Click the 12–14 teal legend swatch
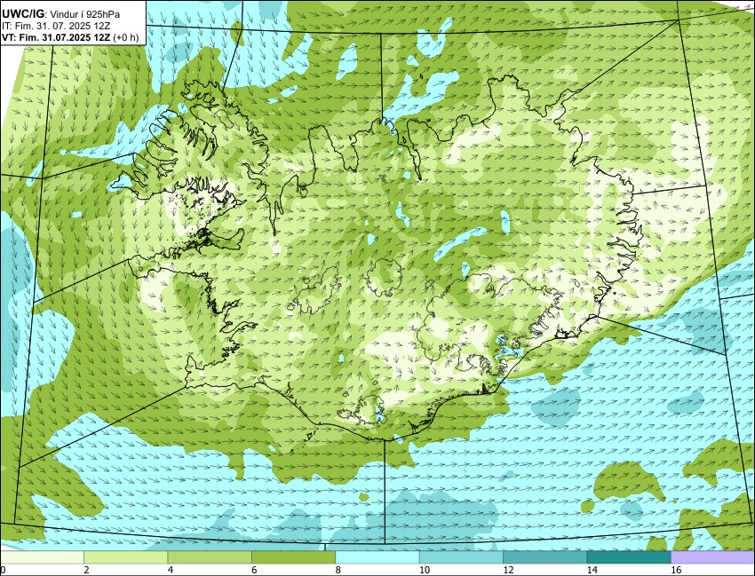This screenshot has height=576, width=755. tap(545, 557)
